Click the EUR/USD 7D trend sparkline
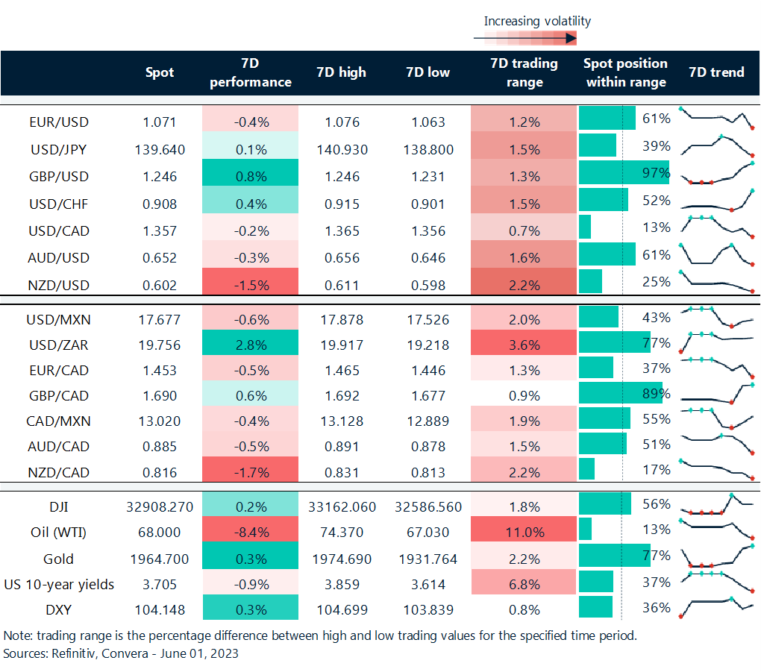 717,119
